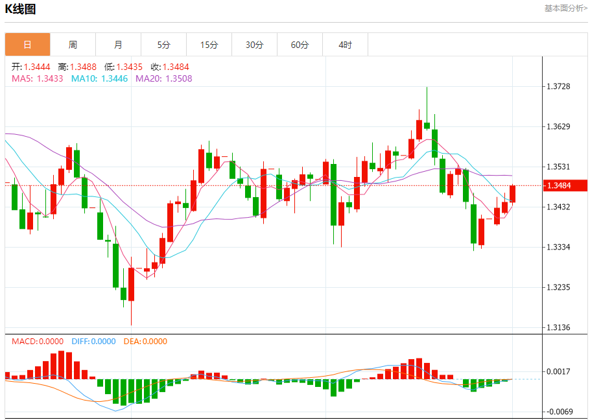The width and height of the screenshot is (590, 420).
Task: Click the K线图 title heading
Action: click(21, 9)
